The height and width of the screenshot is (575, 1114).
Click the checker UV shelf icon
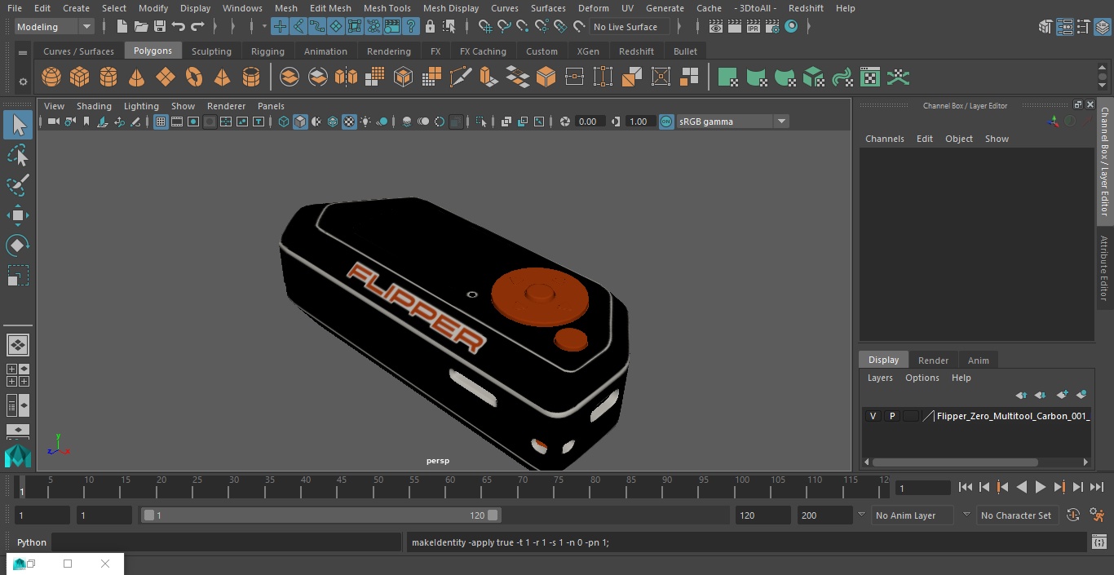[870, 77]
